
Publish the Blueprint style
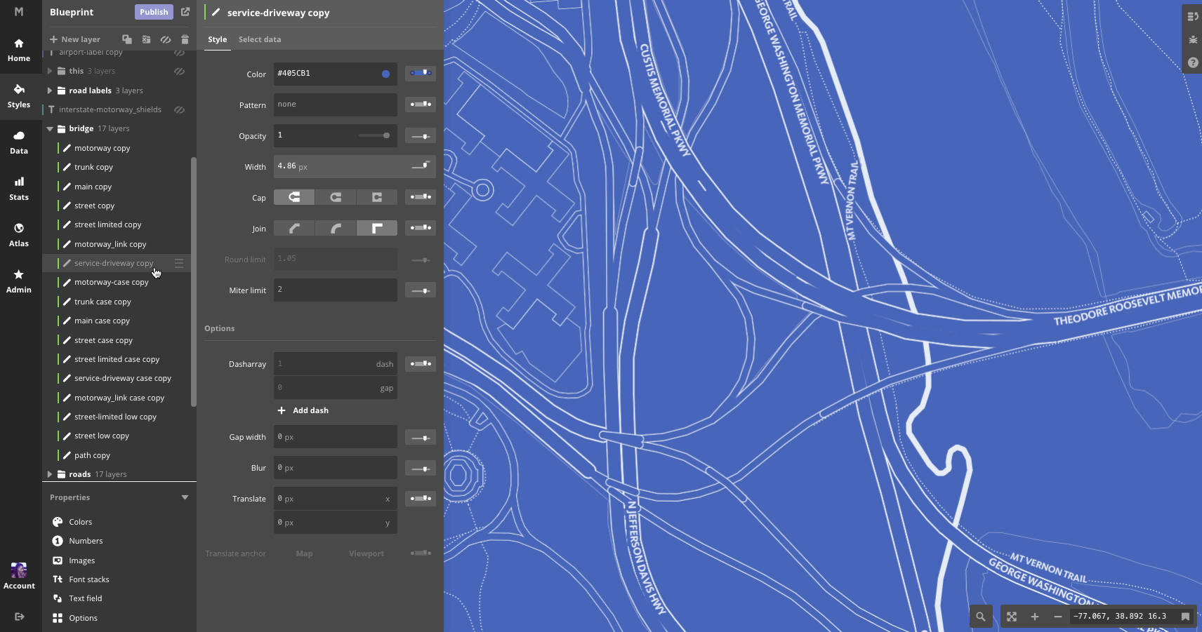tap(153, 12)
